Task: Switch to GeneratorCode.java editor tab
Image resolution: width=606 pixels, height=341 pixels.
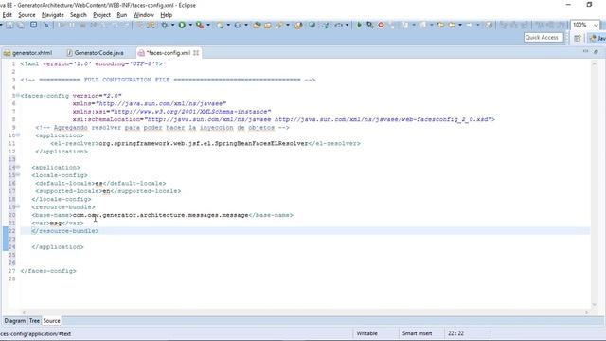Action: 95,53
